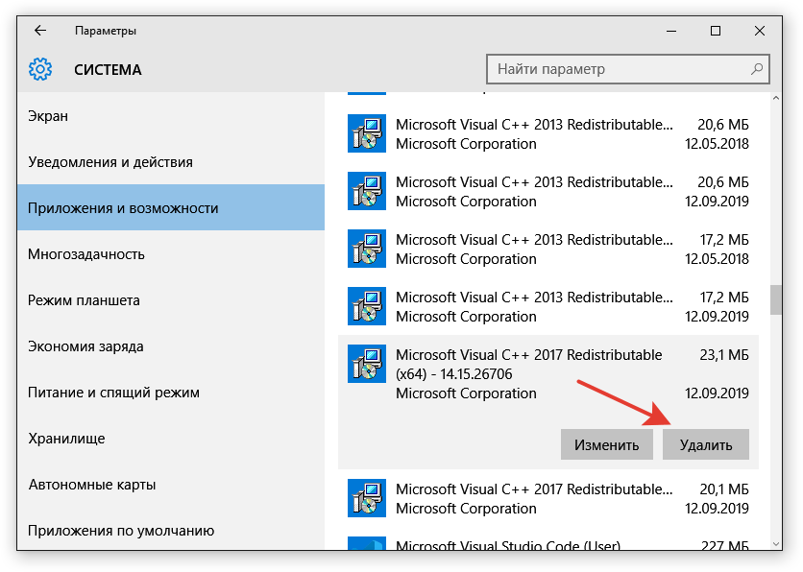Screen dimensions: 803x572
Task: Click the installer icon of the 20,1 МБ Visual C++ 2017 entry
Action: coord(367,498)
